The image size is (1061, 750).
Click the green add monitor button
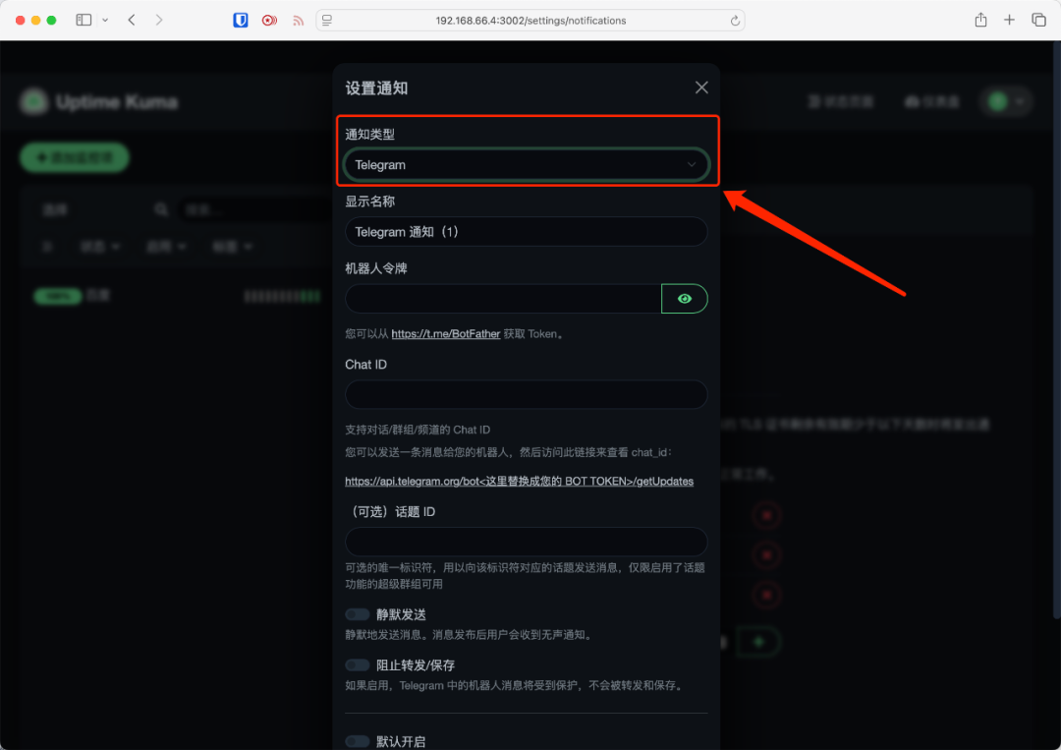coord(75,157)
